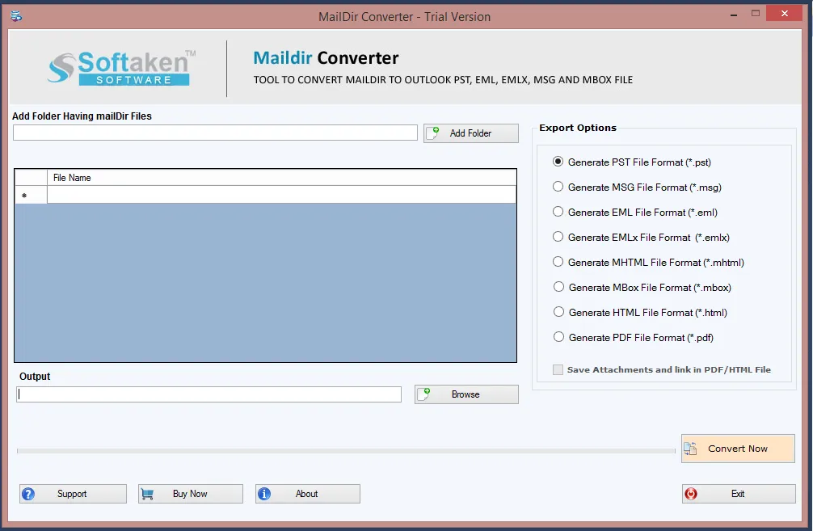The height and width of the screenshot is (531, 813).
Task: Click the document icon on Convert Now
Action: point(690,449)
